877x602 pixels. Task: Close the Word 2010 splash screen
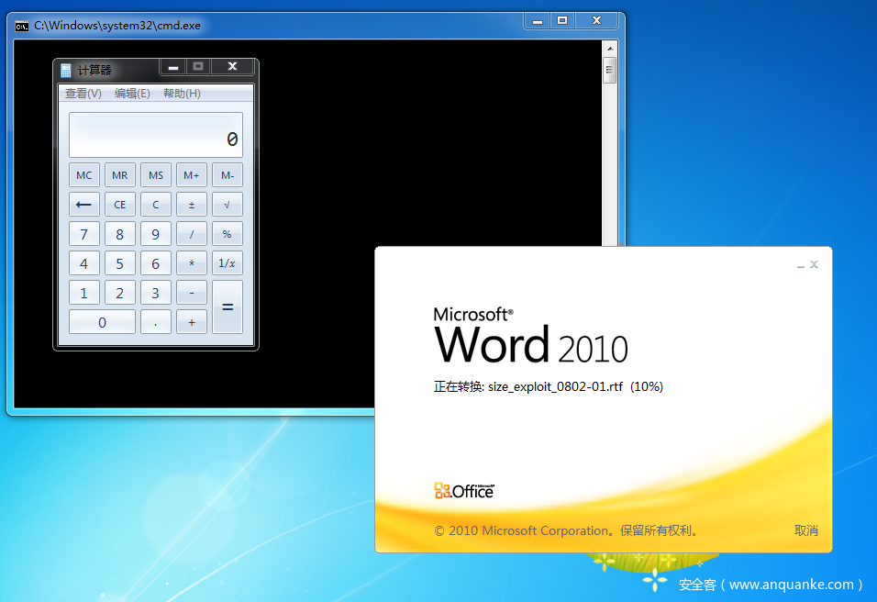click(814, 265)
